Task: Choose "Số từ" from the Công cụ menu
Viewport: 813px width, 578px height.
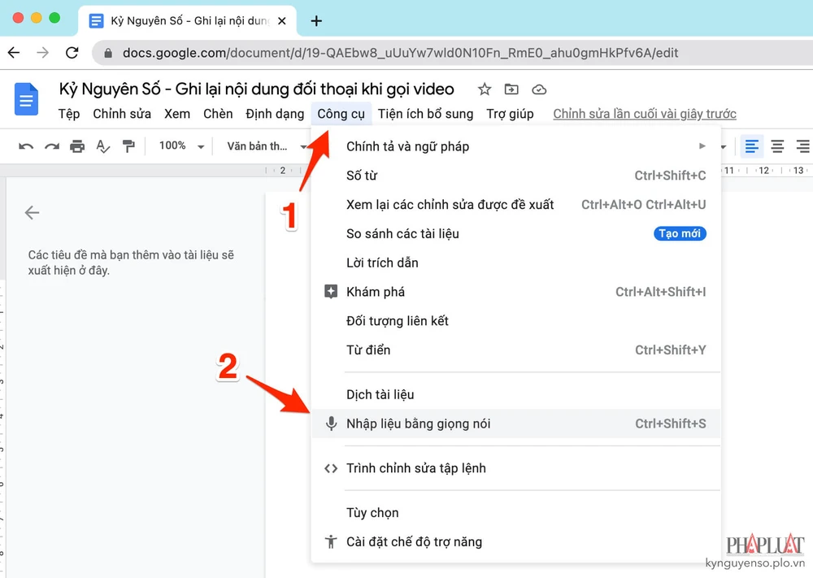Action: (x=362, y=176)
